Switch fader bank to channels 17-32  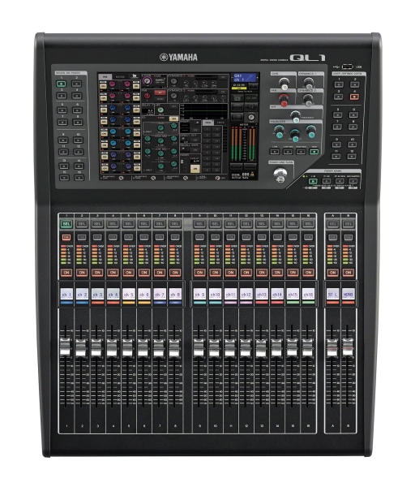click(327, 181)
